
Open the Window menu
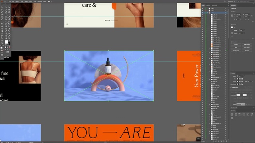tap(40, 1)
